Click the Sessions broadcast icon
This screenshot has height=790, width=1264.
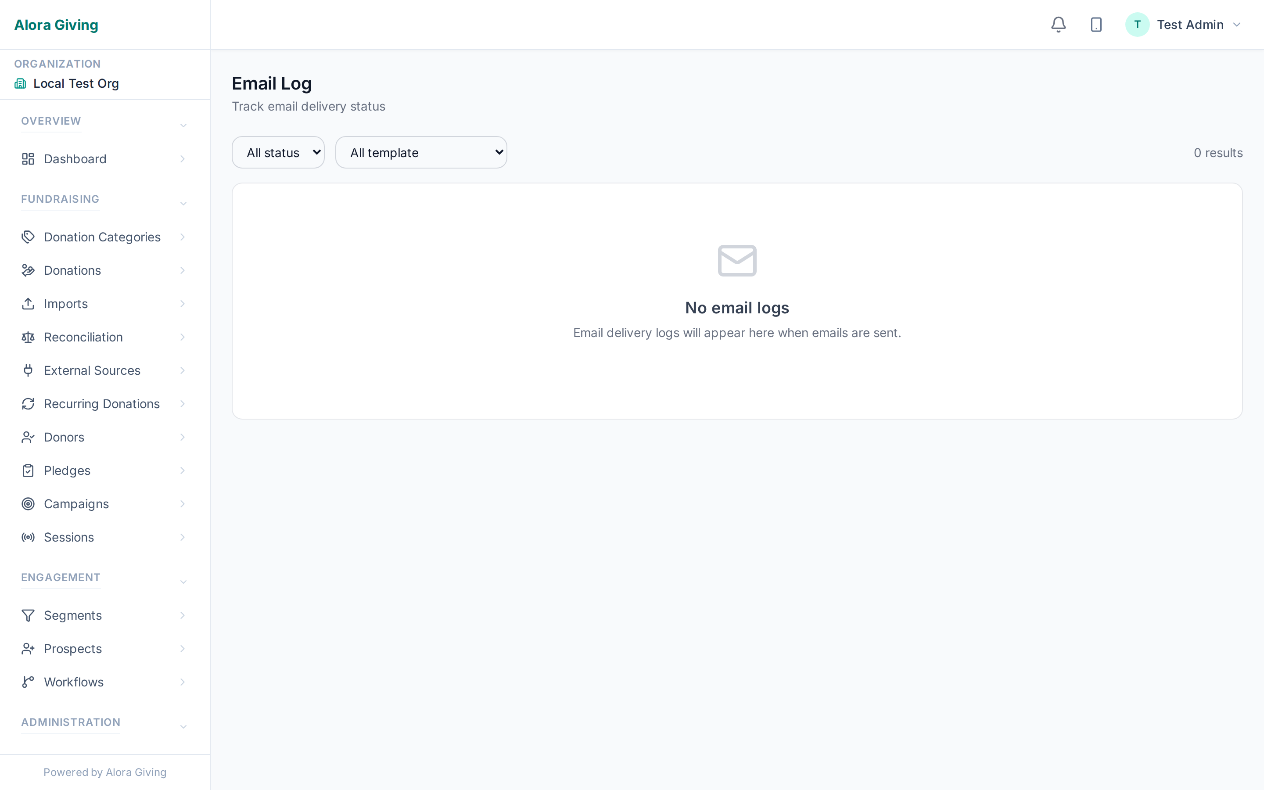28,537
